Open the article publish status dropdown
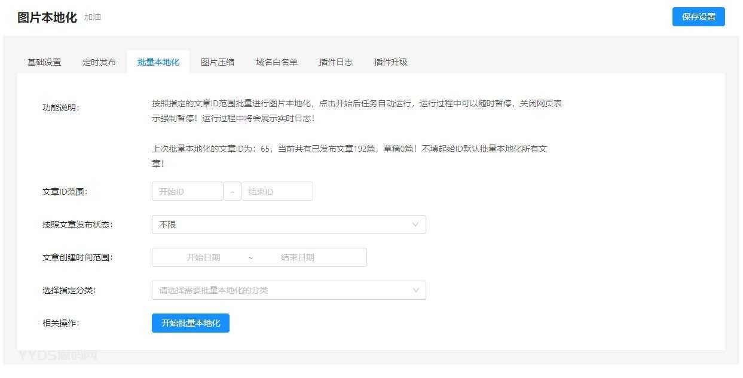Viewport: 743px width, 378px height. tap(289, 224)
